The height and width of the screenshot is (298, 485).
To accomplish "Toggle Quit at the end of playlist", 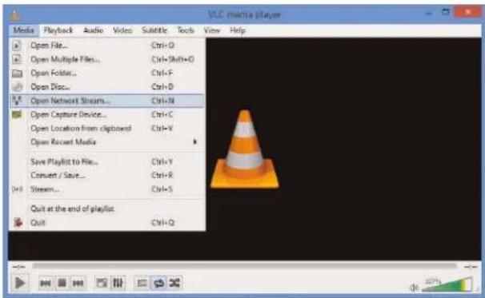I will (x=107, y=209).
